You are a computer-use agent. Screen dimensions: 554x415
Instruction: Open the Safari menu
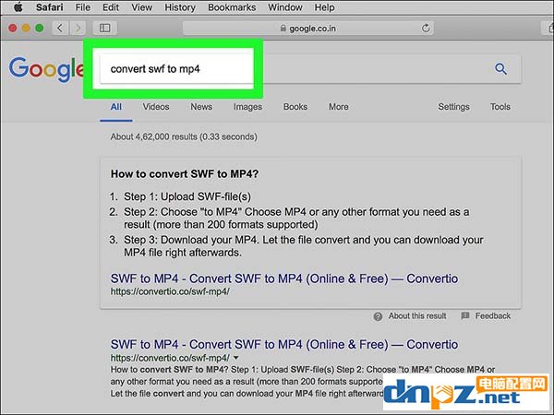click(x=50, y=7)
